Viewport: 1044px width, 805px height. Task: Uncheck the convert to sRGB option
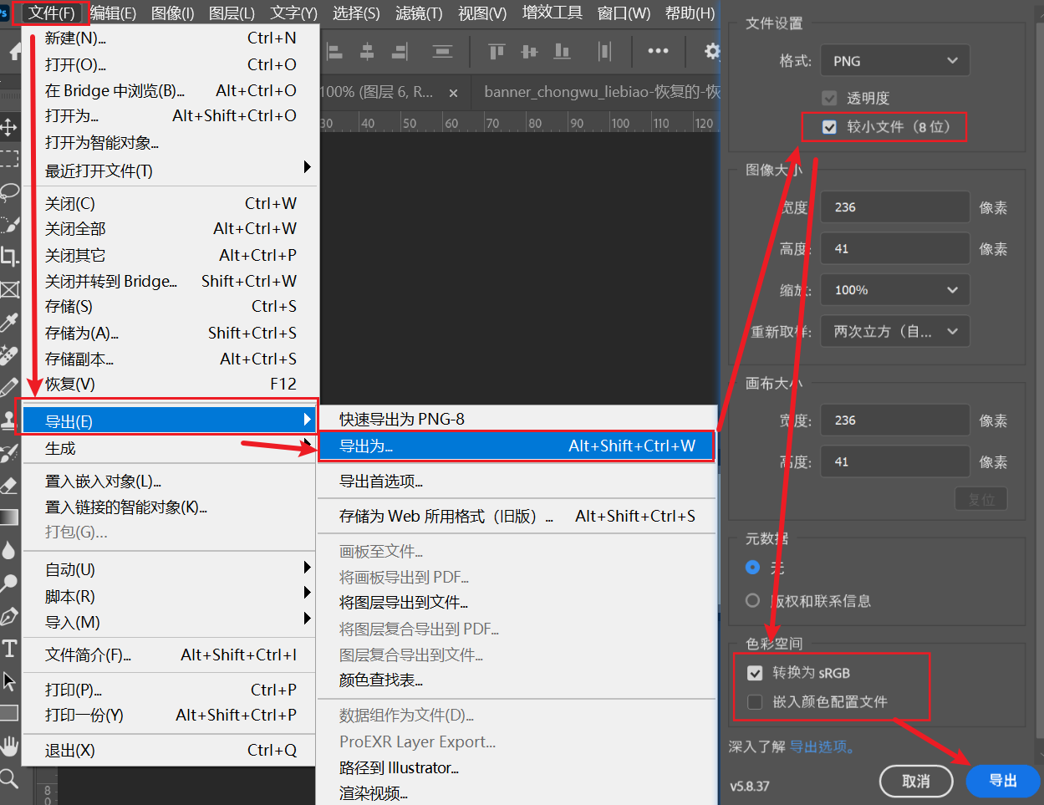755,673
